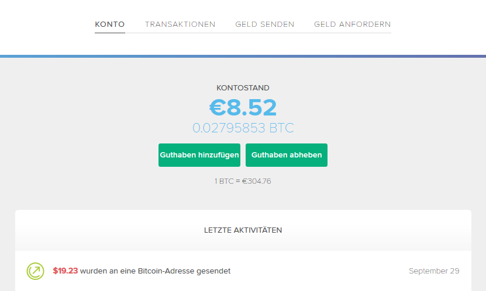
Task: Select the GELD ANFORDERN tab
Action: pyautogui.click(x=352, y=24)
